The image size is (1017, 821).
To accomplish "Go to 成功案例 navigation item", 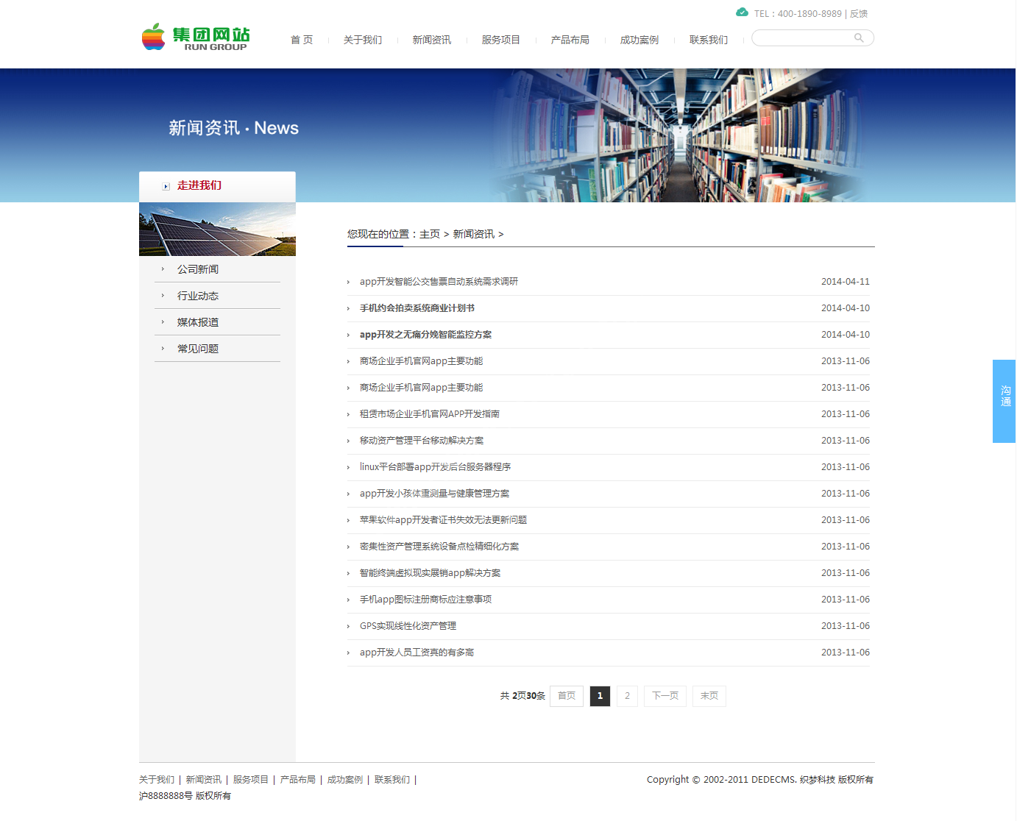I will point(639,40).
